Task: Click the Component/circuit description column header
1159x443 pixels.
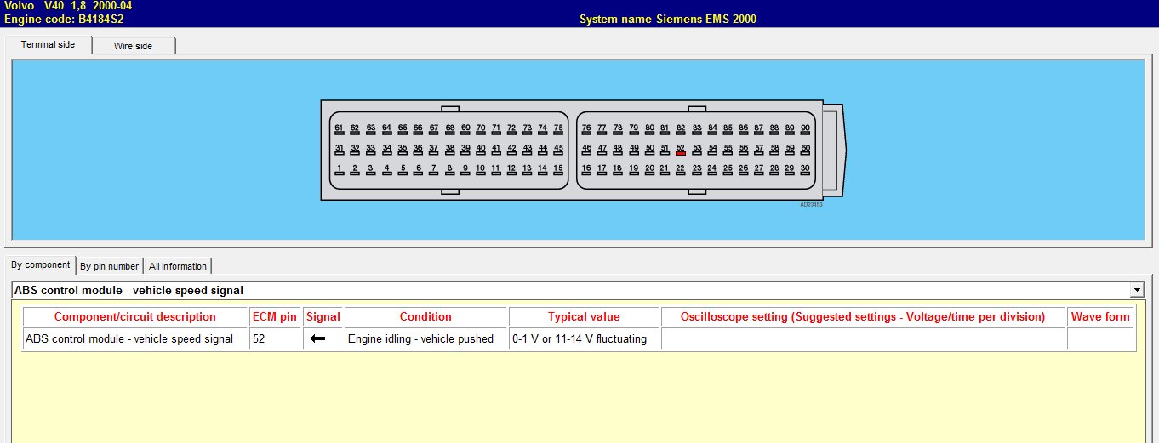Action: [135, 316]
